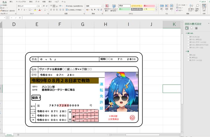
Task: Open the データ (Data) ribbon tab
Action: (x=37, y=2)
